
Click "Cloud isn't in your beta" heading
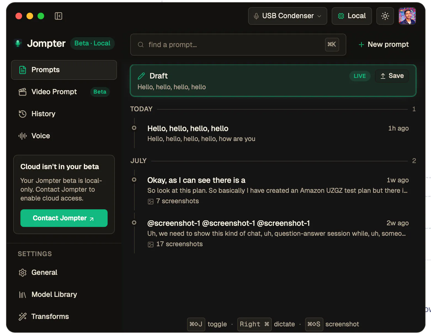pyautogui.click(x=60, y=167)
